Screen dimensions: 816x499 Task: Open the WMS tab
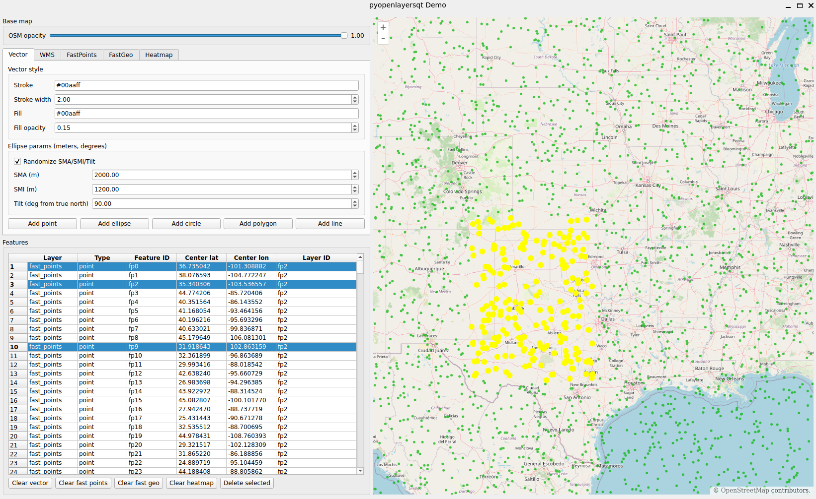47,55
